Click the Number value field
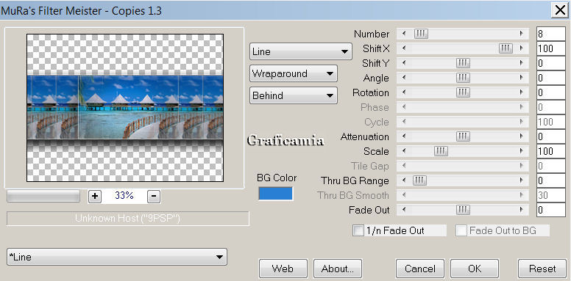 click(551, 34)
